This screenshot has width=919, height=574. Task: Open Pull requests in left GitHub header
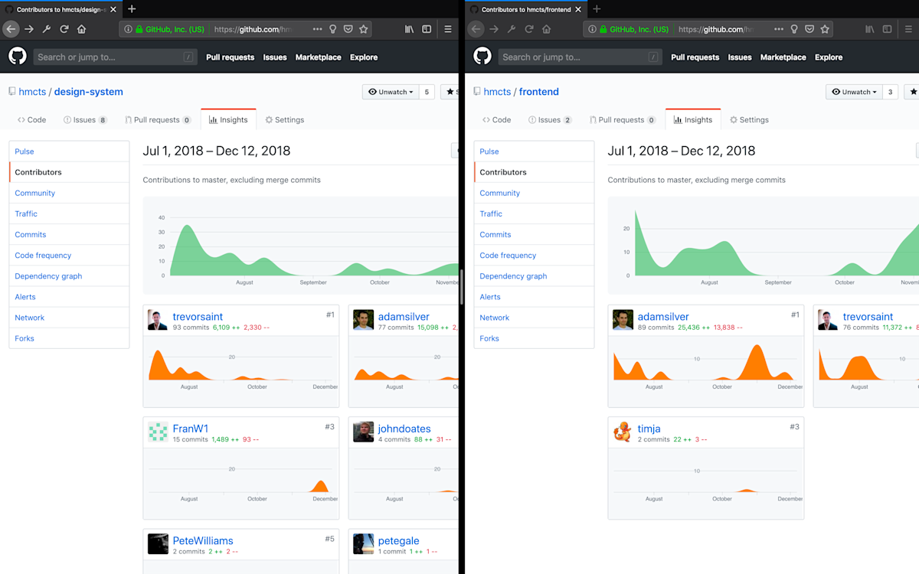click(230, 57)
